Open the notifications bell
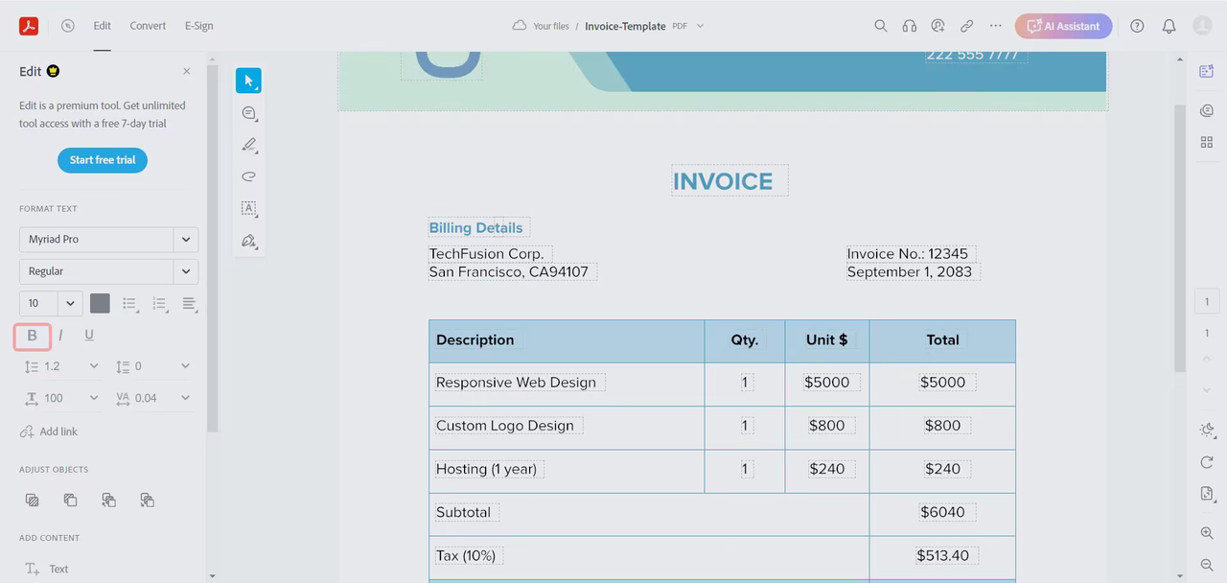The height and width of the screenshot is (583, 1227). click(1169, 26)
